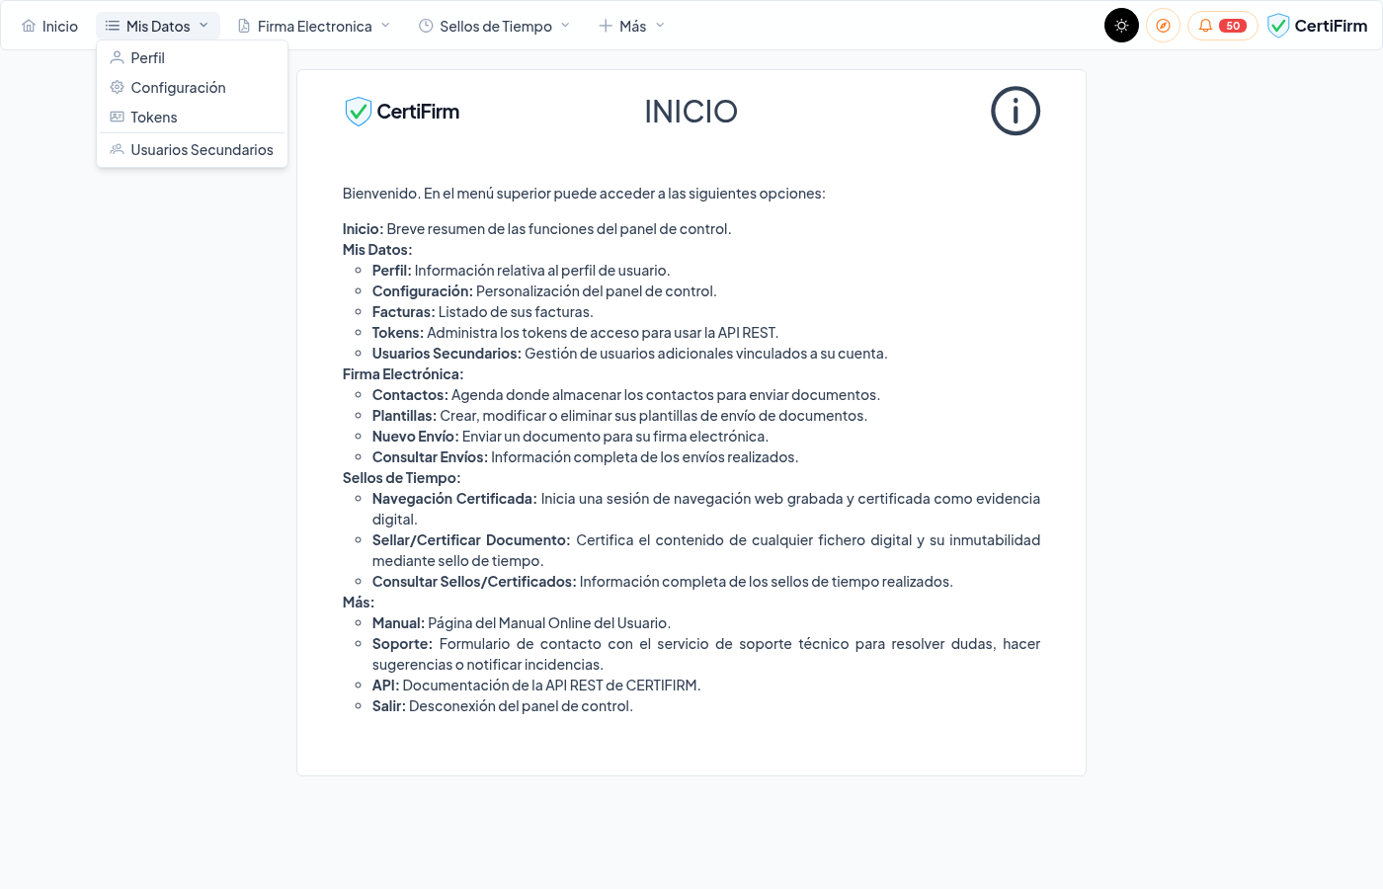Select Usuarios Secundarios menu entry
Viewport: 1383px width, 889px height.
point(192,149)
